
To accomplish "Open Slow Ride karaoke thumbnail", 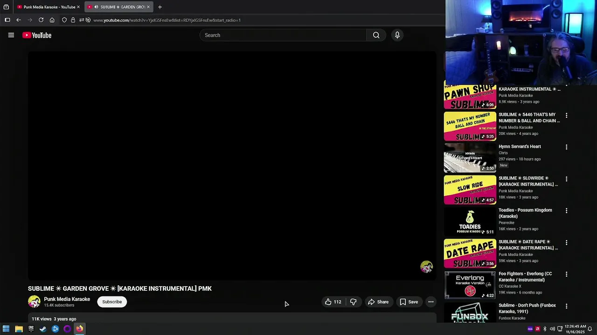I will 470,190.
